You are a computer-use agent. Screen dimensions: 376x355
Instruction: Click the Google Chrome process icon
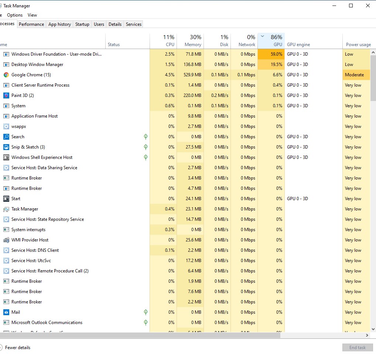pyautogui.click(x=6, y=75)
